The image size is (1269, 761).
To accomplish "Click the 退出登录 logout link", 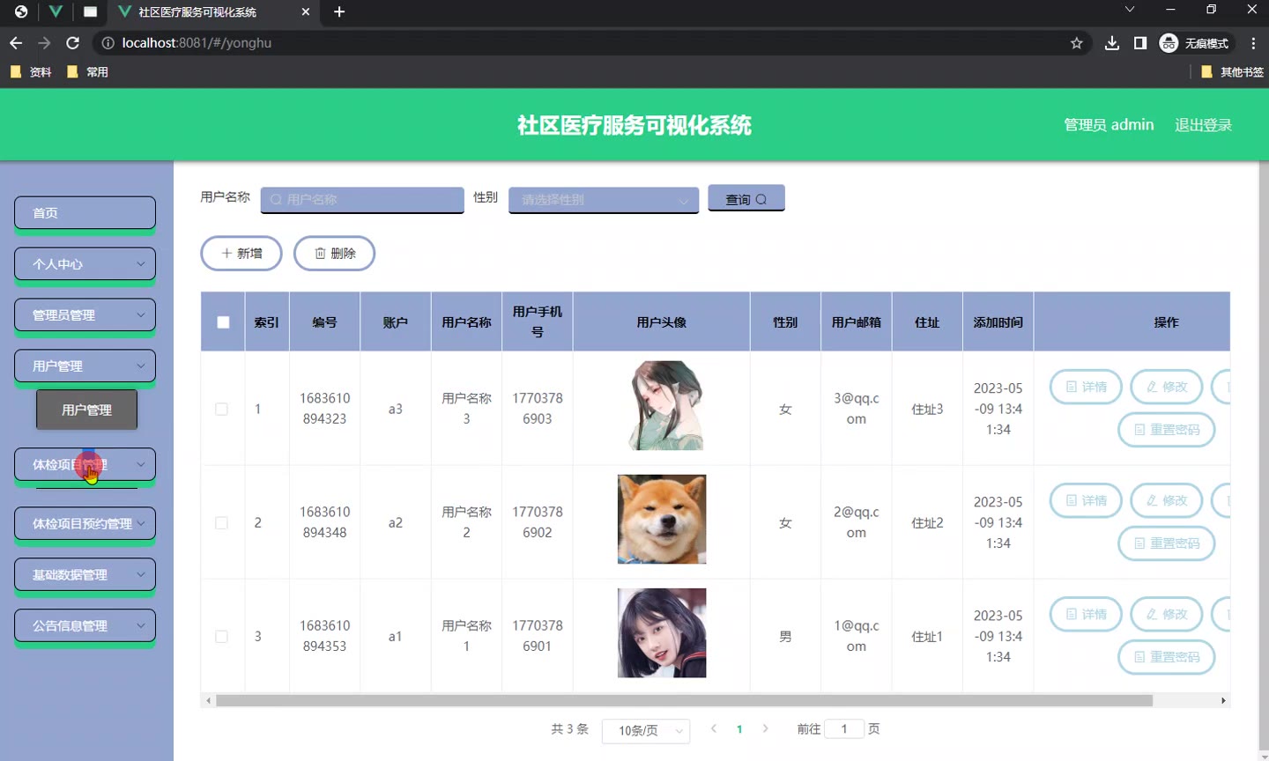I will [1203, 125].
